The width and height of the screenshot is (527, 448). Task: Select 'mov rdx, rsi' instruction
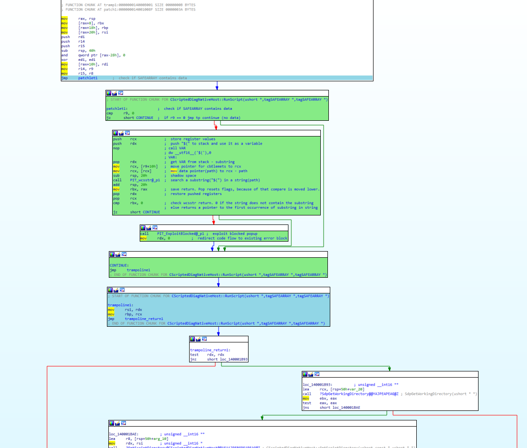pos(126,444)
